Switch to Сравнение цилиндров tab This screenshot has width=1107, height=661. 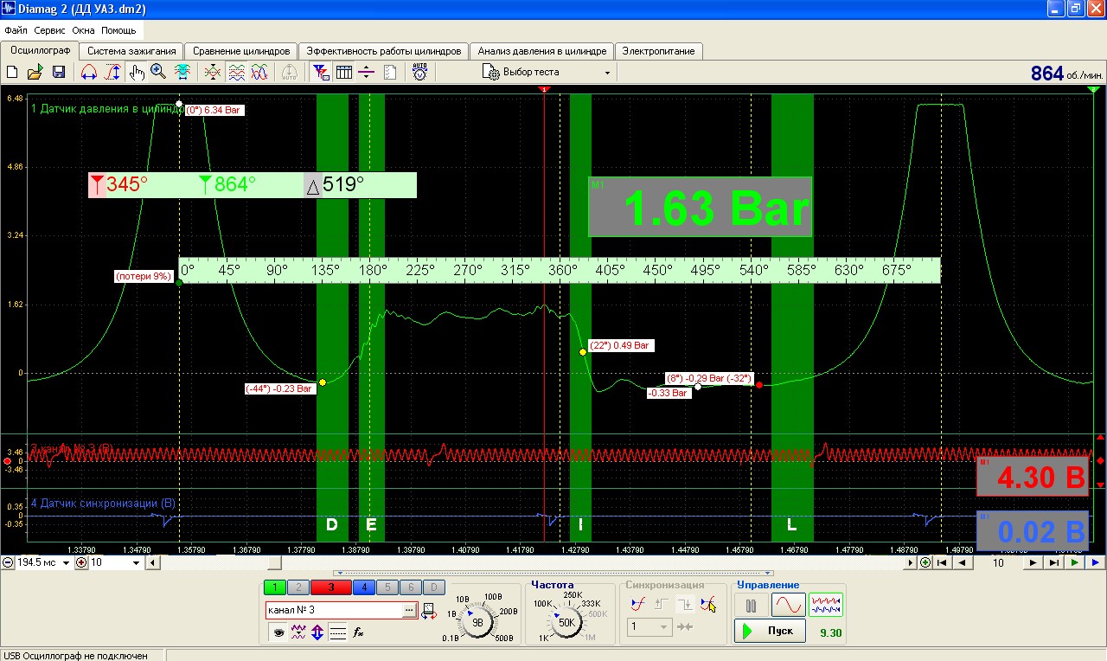click(241, 51)
